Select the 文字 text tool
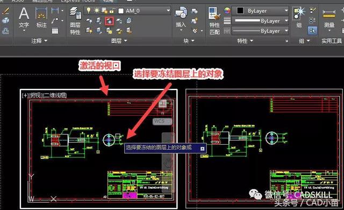 point(24,18)
